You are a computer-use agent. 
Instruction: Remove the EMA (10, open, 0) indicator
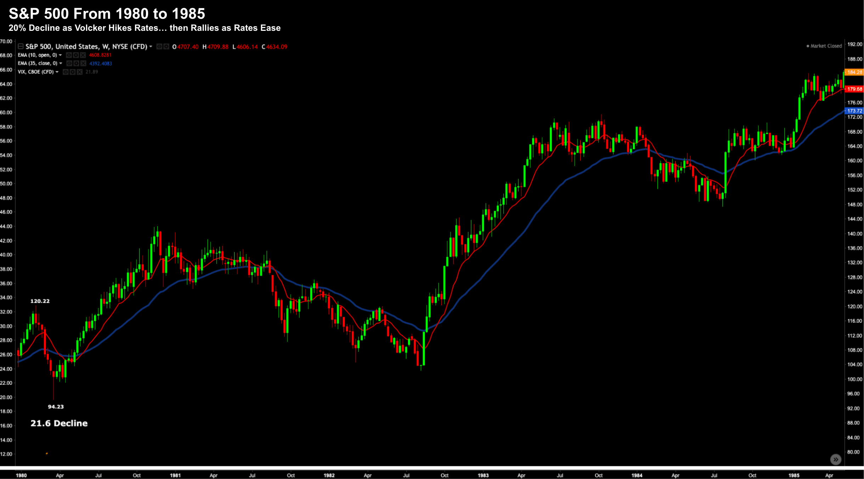pos(83,55)
